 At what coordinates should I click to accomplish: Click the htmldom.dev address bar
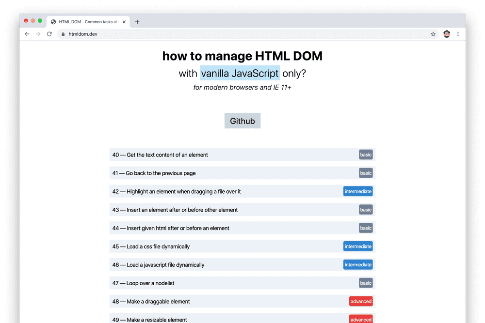[242, 34]
